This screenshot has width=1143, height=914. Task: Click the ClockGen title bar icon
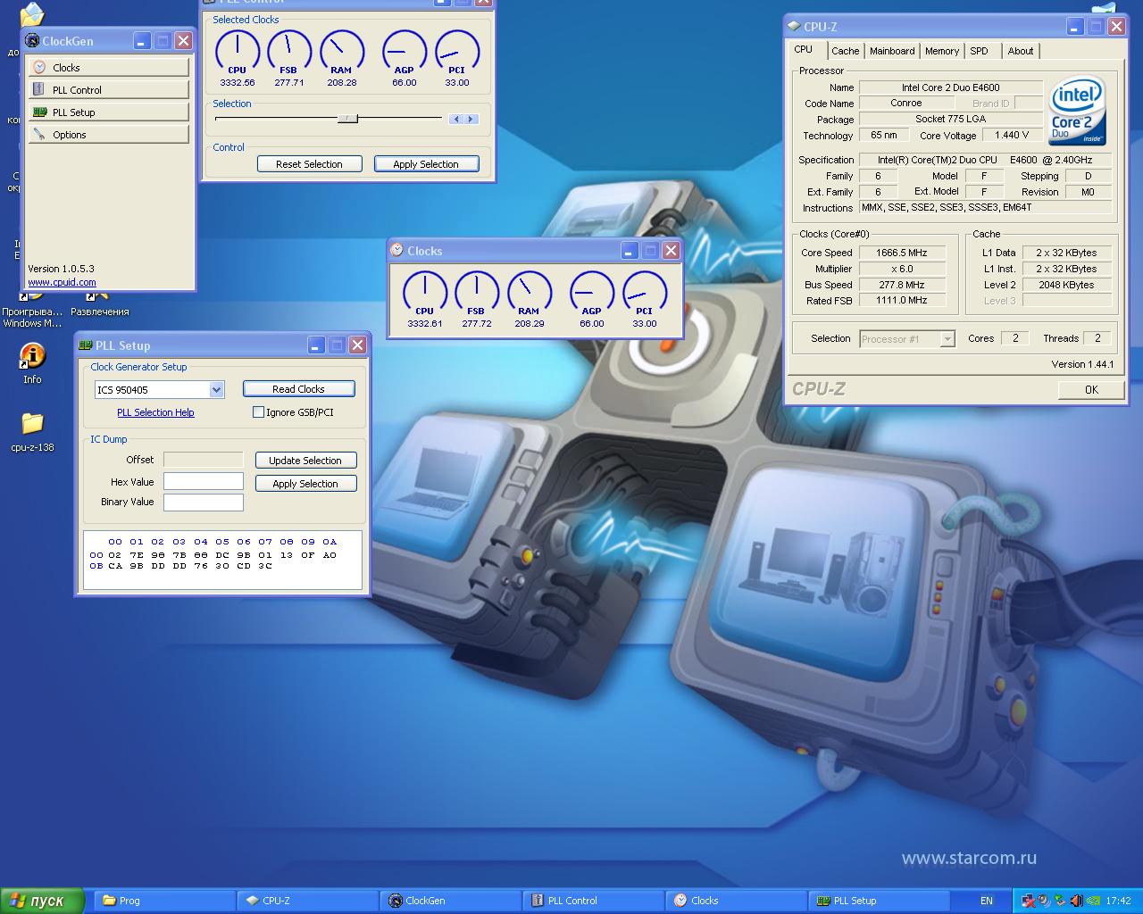(32, 41)
